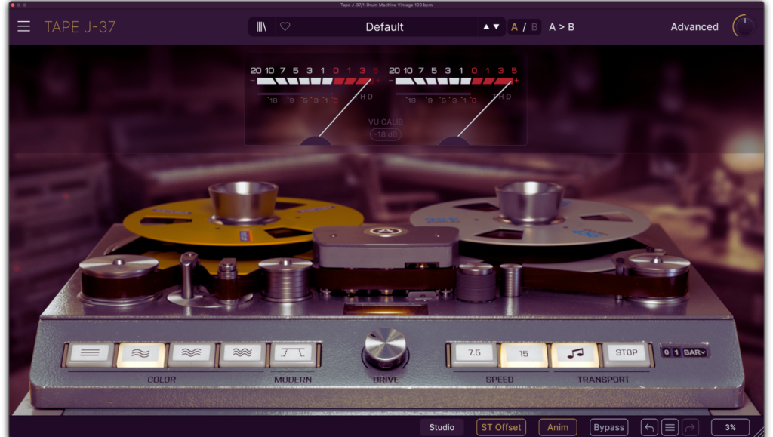Click the bar counter digits display
This screenshot has width=773, height=437.
point(671,352)
